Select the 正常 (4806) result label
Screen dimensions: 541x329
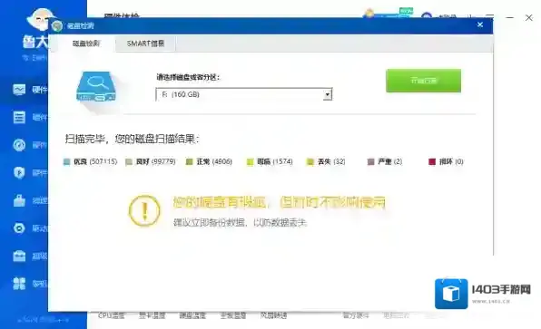pyautogui.click(x=214, y=161)
